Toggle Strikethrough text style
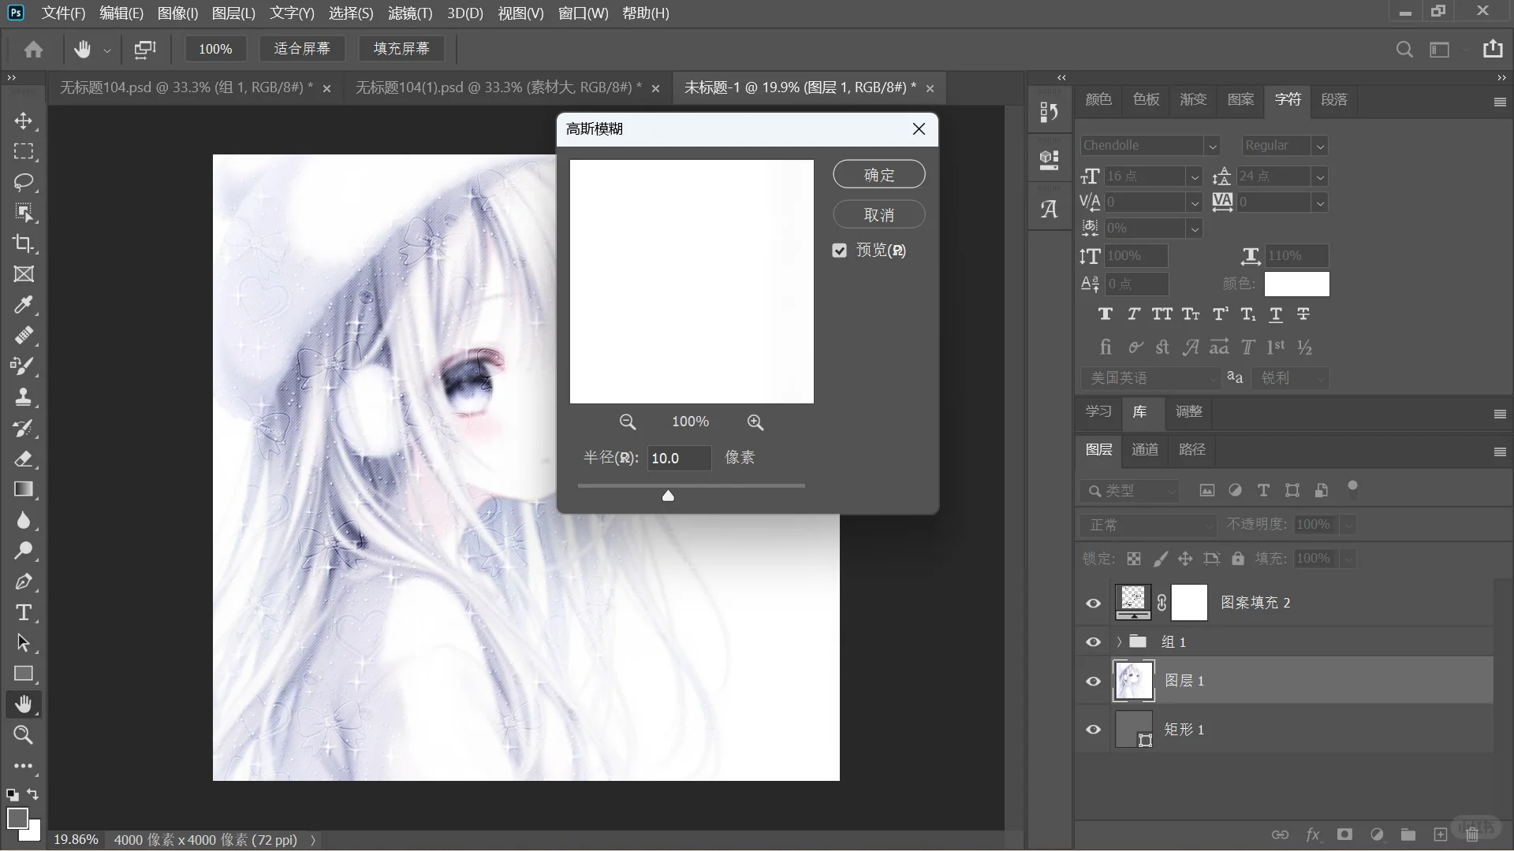The image size is (1514, 851). 1303,314
